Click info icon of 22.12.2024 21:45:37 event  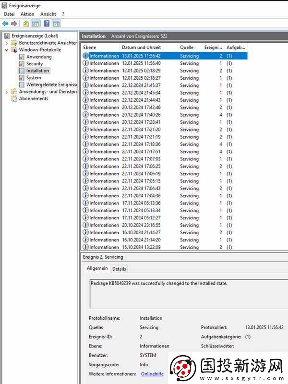click(85, 85)
